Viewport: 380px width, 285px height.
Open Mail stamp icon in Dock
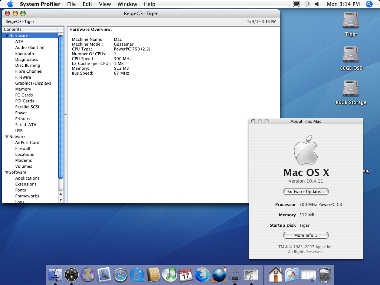pyautogui.click(x=104, y=275)
